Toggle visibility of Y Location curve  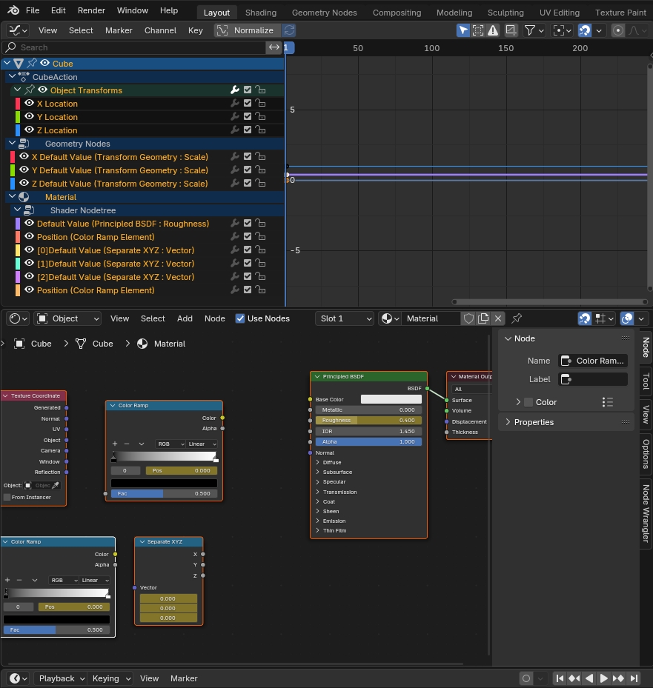(30, 117)
